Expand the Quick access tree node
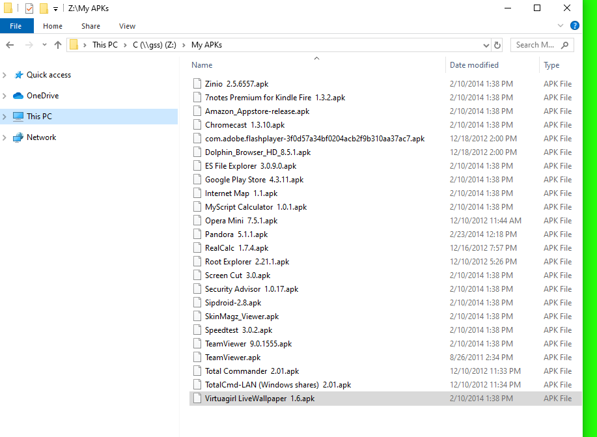This screenshot has height=437, width=597. point(5,75)
